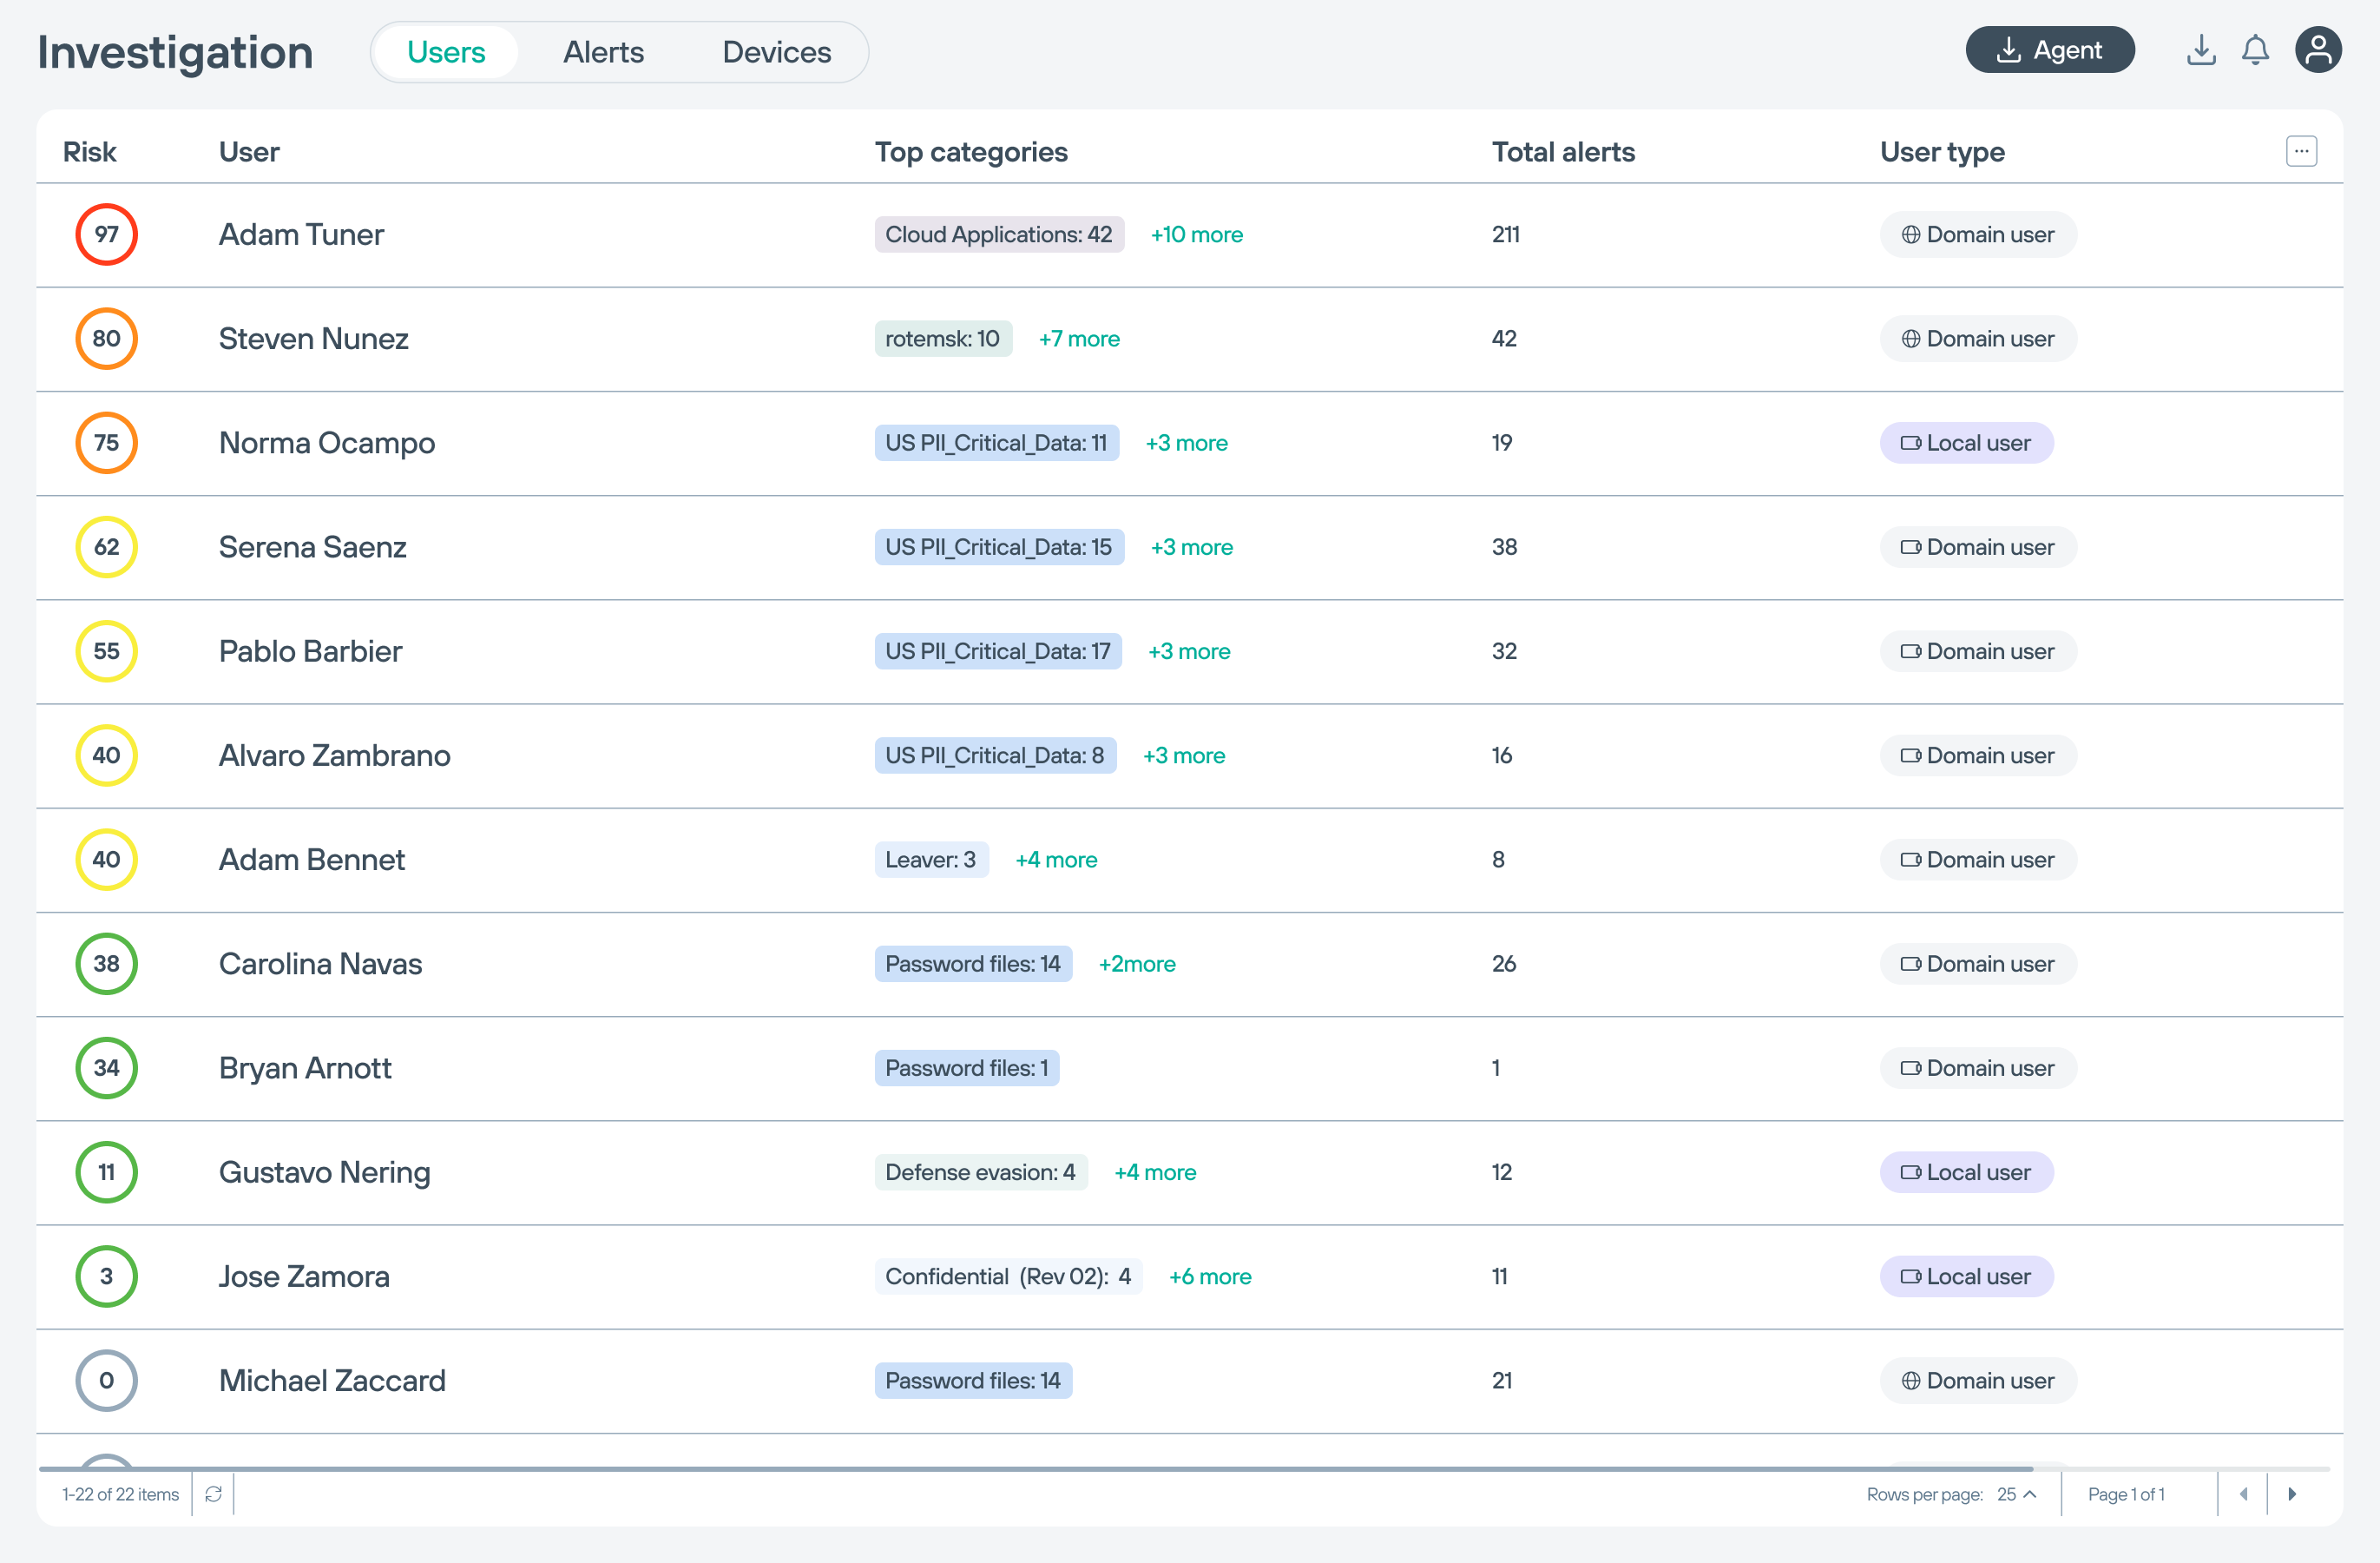This screenshot has width=2380, height=1563.
Task: Switch to the Devices tab
Action: 776,52
